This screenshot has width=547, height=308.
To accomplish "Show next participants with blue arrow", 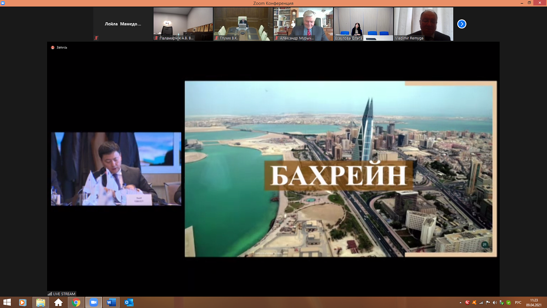I will click(462, 24).
